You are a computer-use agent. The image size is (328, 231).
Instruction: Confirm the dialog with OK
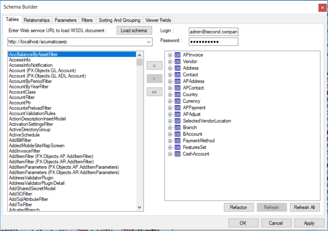(x=243, y=223)
